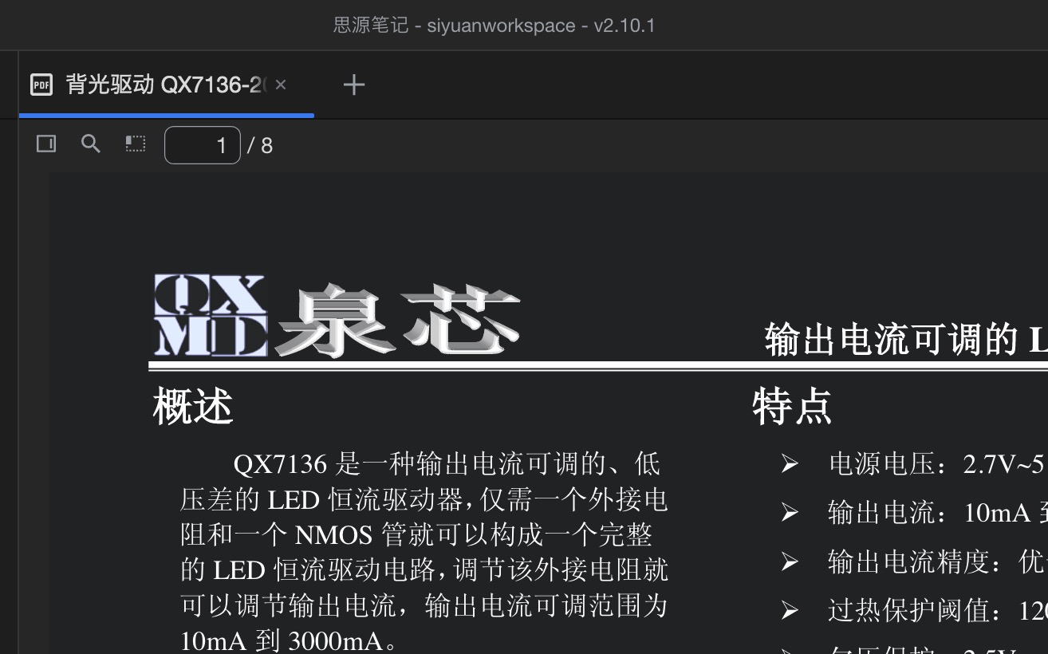
Task: Click the line starting with QX7136 是一种
Action: pyautogui.click(x=447, y=463)
